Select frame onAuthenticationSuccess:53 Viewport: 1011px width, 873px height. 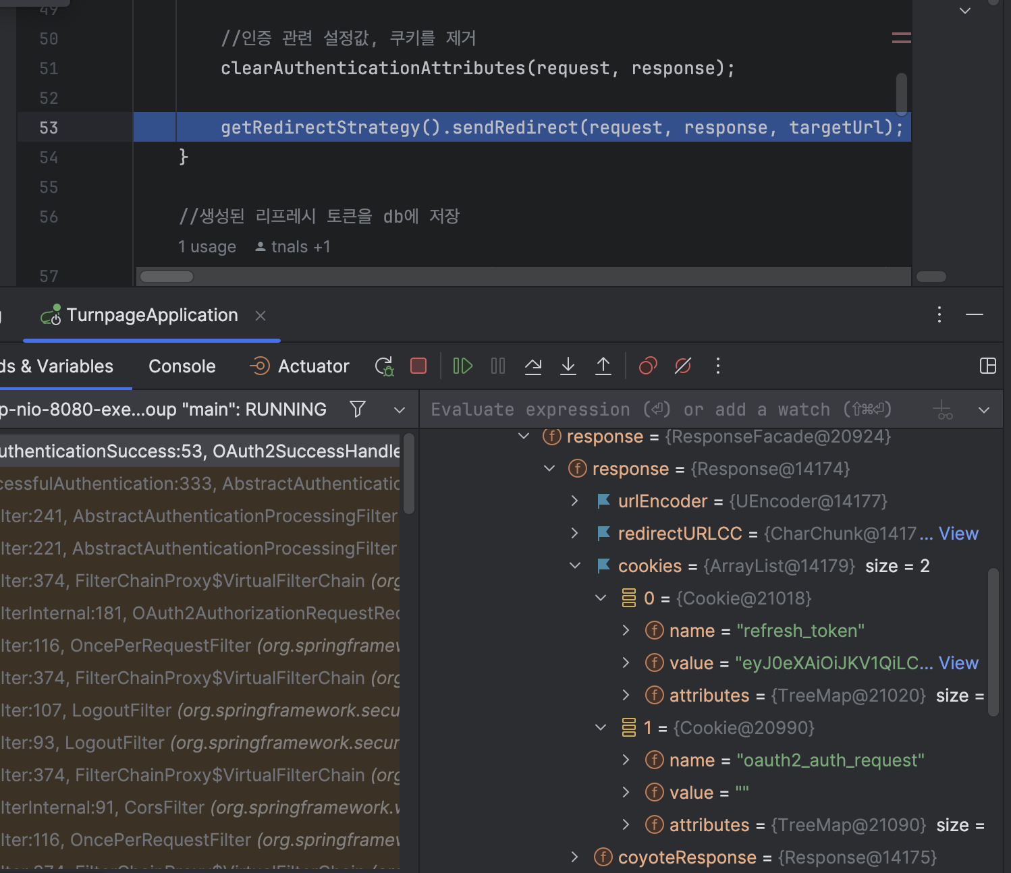200,451
